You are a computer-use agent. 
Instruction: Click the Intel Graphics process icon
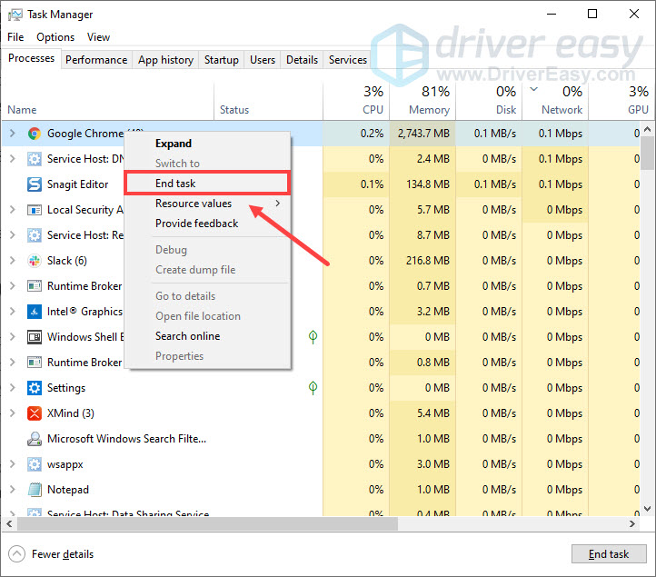pyautogui.click(x=34, y=312)
